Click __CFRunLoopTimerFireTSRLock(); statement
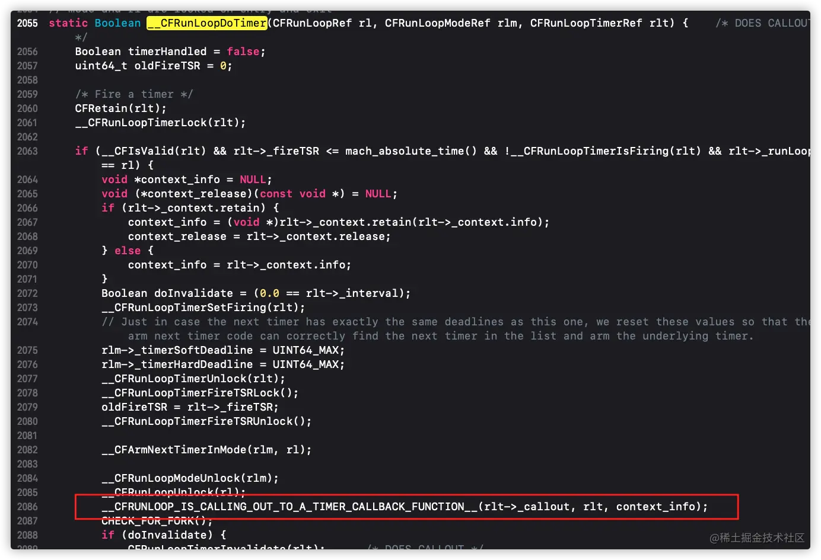The image size is (821, 560). 200,393
